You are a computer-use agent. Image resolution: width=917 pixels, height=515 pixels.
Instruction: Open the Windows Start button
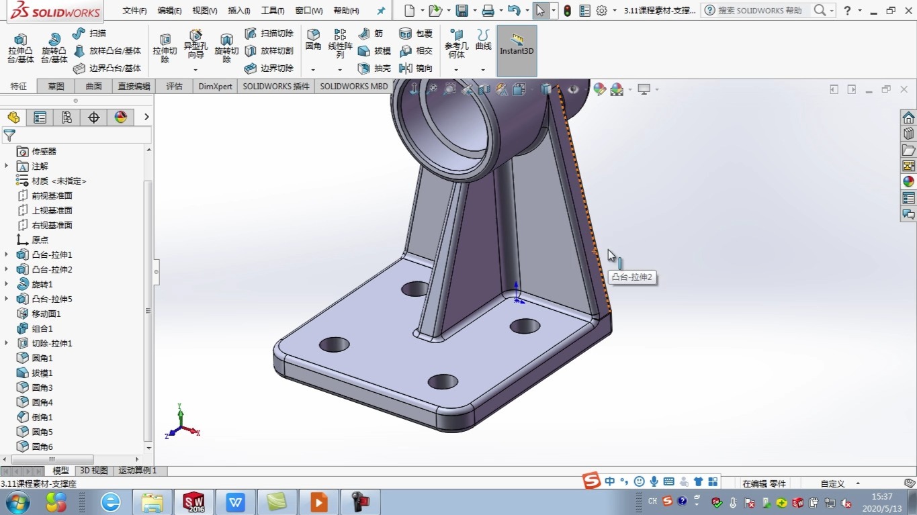click(17, 502)
